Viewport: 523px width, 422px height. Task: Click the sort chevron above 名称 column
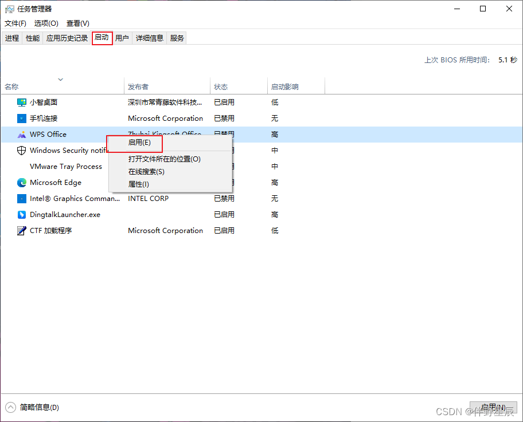click(60, 79)
